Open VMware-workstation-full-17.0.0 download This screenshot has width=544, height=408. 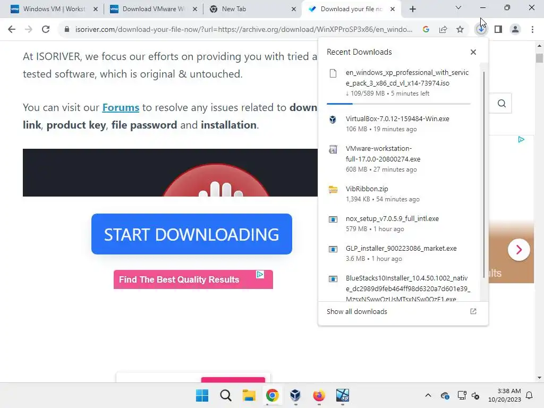tap(398, 158)
